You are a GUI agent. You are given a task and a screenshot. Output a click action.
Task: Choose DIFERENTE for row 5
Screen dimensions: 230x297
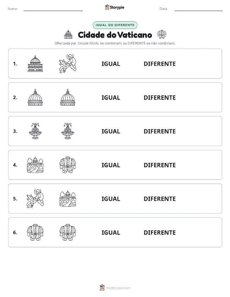pos(160,199)
